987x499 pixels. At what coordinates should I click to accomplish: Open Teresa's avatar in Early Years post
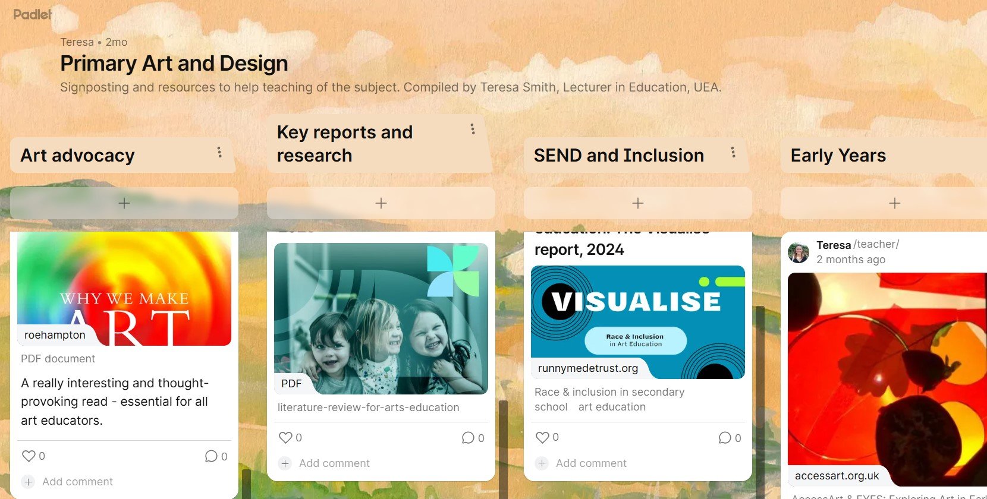click(799, 252)
